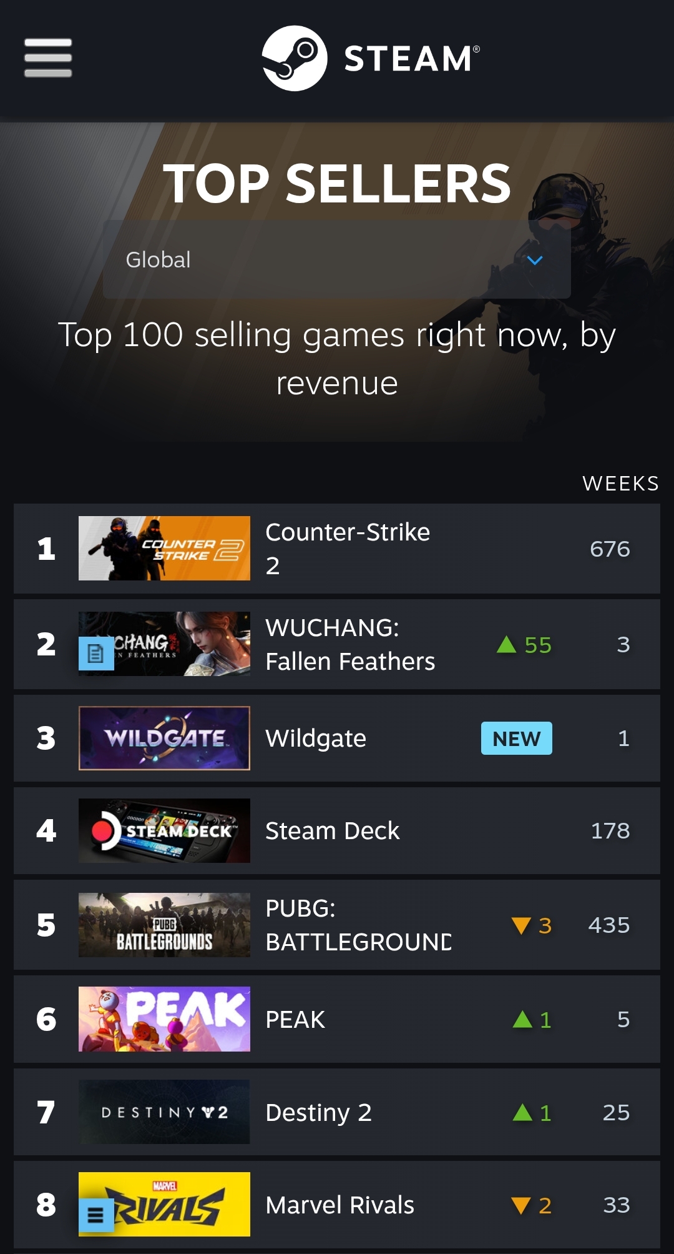
Task: Expand the Global region dropdown
Action: point(337,259)
